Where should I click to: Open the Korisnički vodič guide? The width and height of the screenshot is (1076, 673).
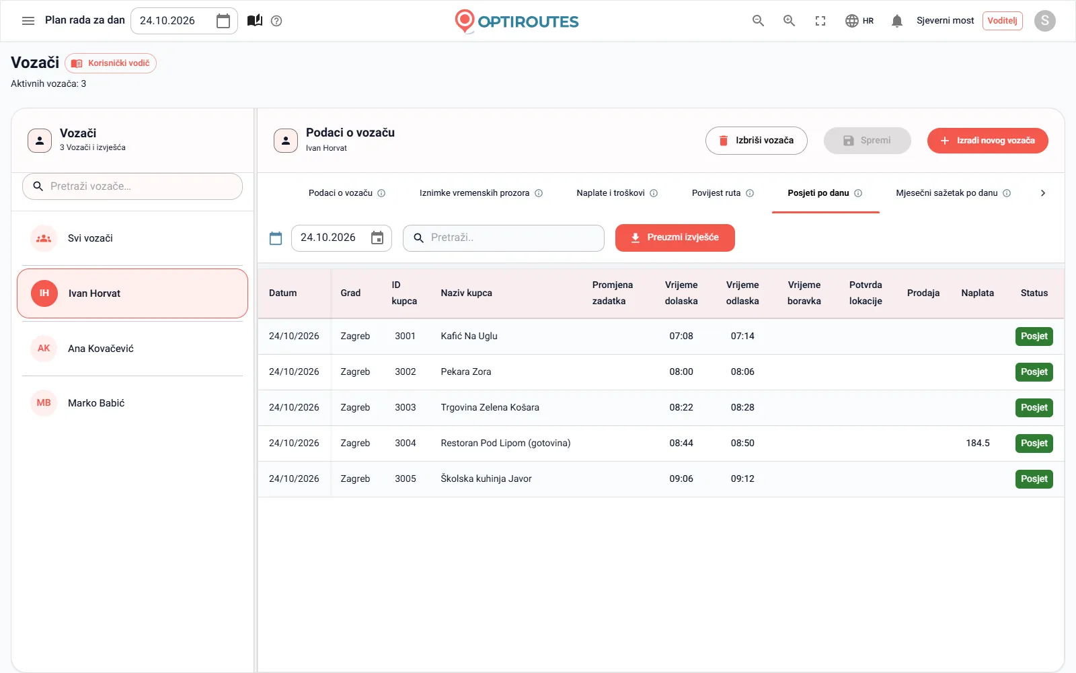(111, 63)
